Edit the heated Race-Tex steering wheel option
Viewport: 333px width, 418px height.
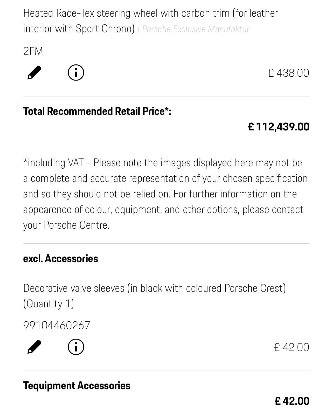34,73
